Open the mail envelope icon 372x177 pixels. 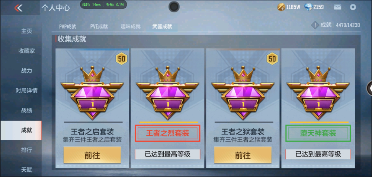(337, 7)
